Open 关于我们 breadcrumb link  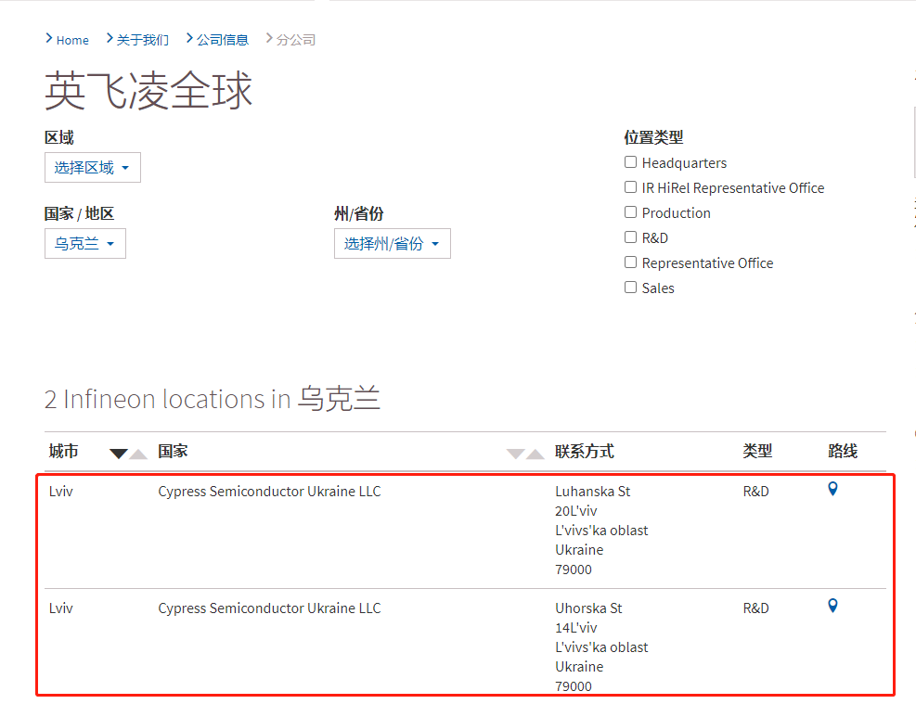point(143,40)
